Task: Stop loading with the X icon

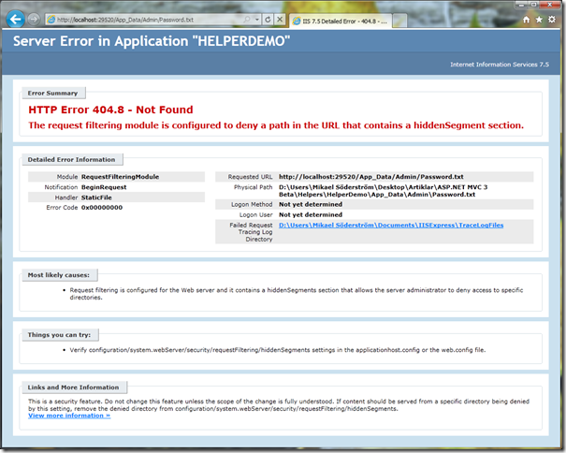Action: coord(280,20)
